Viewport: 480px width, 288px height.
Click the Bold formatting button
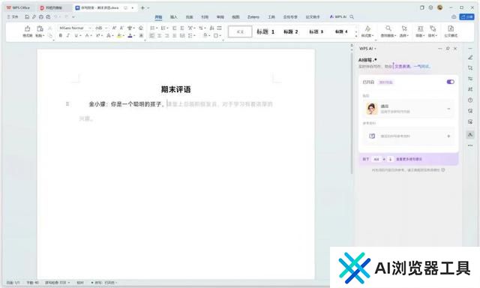click(61, 36)
